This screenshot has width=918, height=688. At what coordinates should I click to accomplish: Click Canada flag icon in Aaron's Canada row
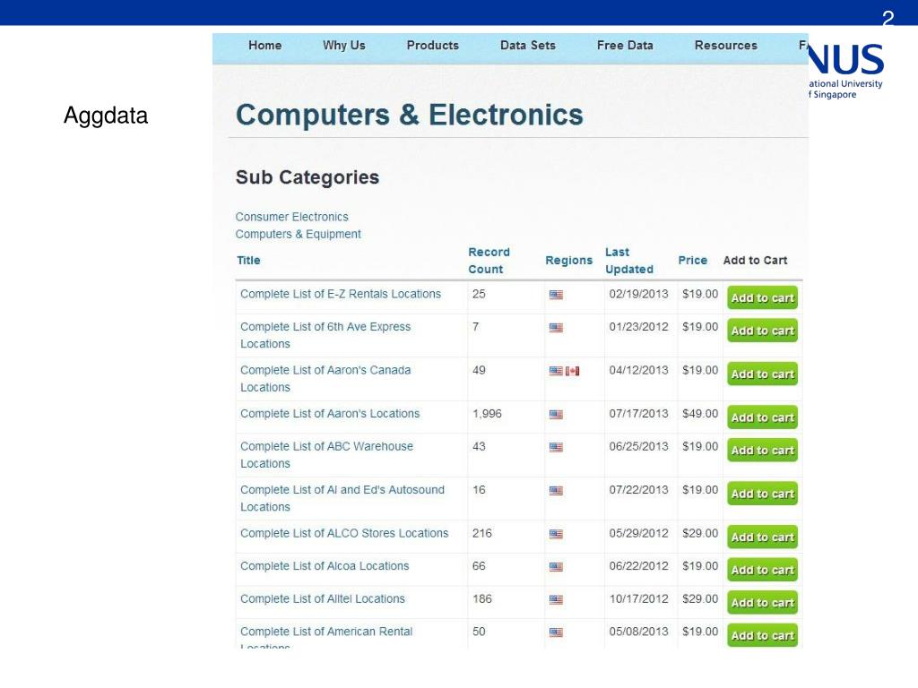[573, 371]
